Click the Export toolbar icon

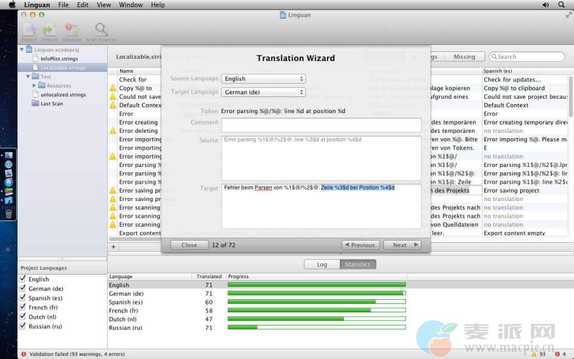coord(29,30)
